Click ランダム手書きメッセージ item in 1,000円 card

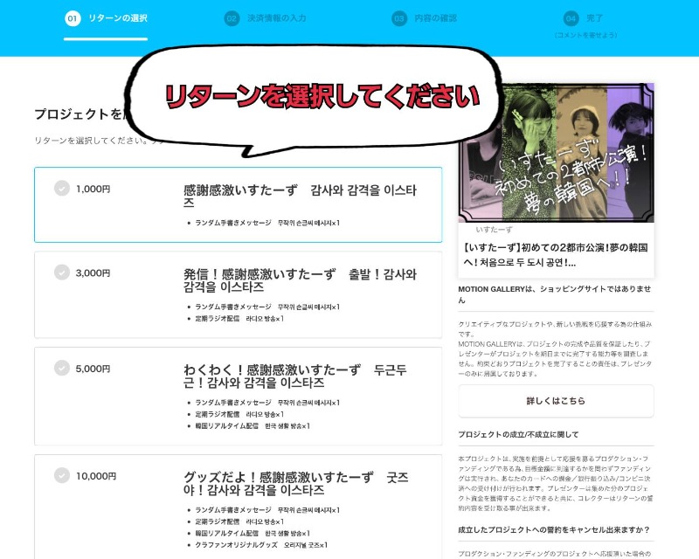click(x=267, y=223)
